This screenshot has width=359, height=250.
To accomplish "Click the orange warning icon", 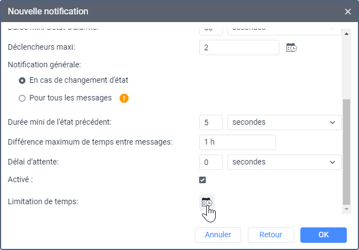I will coord(124,98).
